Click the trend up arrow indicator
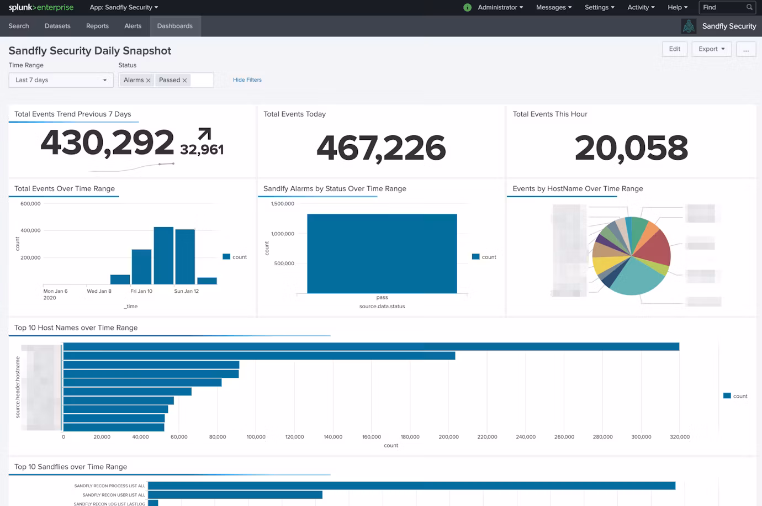 (204, 134)
